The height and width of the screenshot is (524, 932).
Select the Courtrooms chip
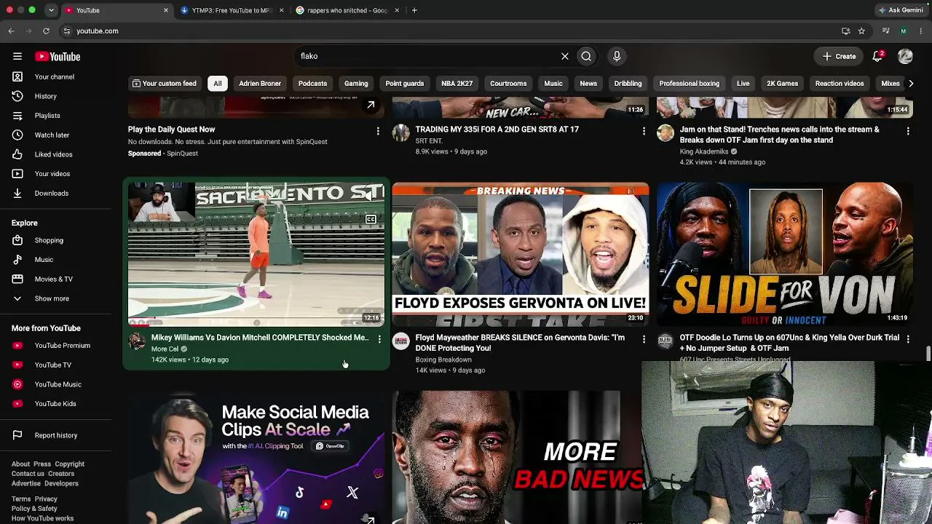[508, 83]
